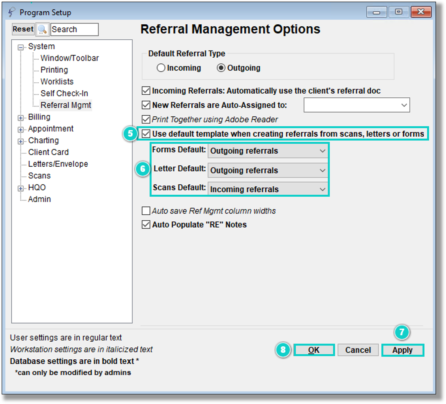
Task: Expand the Billing tree node
Action: (x=20, y=118)
